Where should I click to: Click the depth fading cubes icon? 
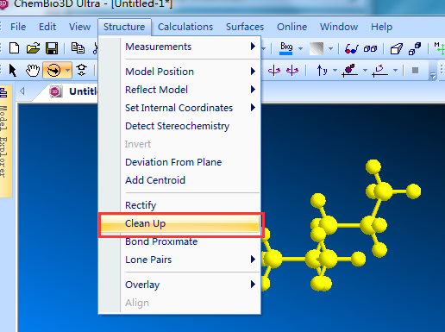[415, 48]
